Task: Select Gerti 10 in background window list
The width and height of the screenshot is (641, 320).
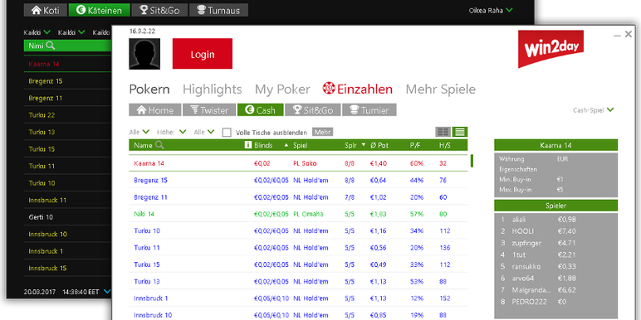Action: point(67,217)
